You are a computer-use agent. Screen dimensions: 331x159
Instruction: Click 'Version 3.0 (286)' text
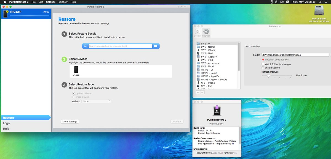click(217, 124)
